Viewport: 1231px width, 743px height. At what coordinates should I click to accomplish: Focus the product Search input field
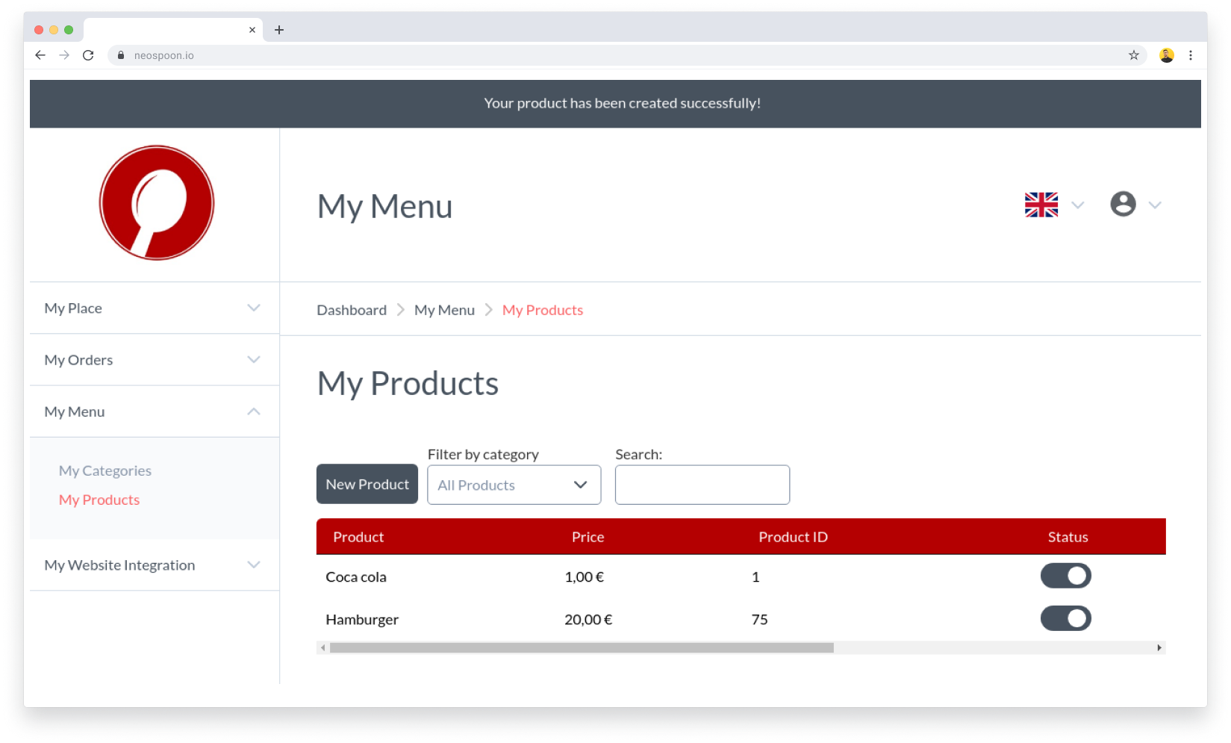[702, 485]
